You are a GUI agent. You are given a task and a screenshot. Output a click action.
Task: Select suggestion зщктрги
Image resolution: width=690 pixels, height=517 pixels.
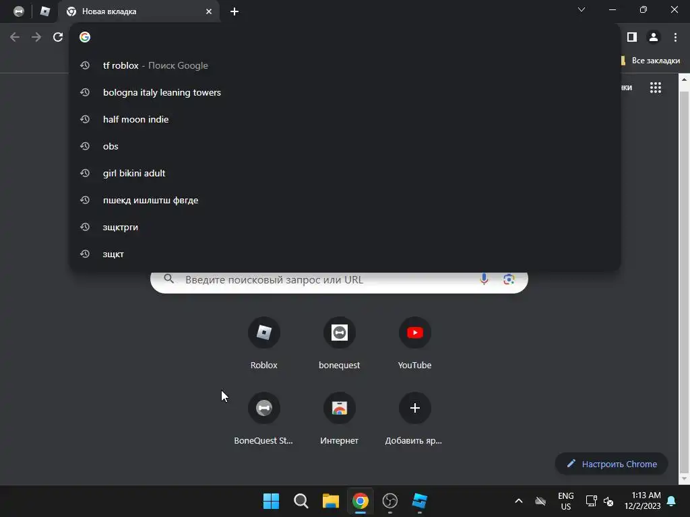(345, 227)
